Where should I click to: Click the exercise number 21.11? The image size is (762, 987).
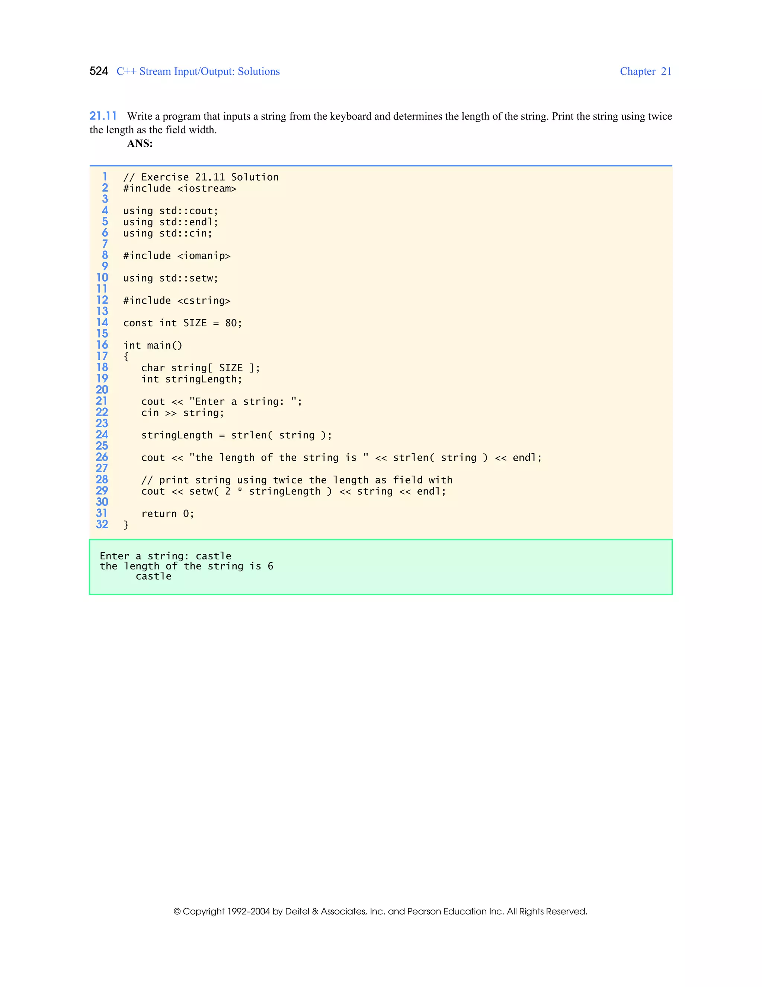click(x=103, y=116)
